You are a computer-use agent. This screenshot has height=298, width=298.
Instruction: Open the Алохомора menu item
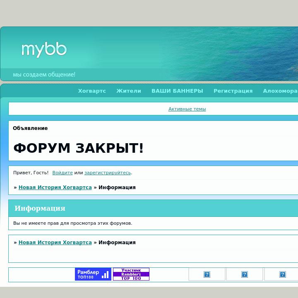coord(280,91)
